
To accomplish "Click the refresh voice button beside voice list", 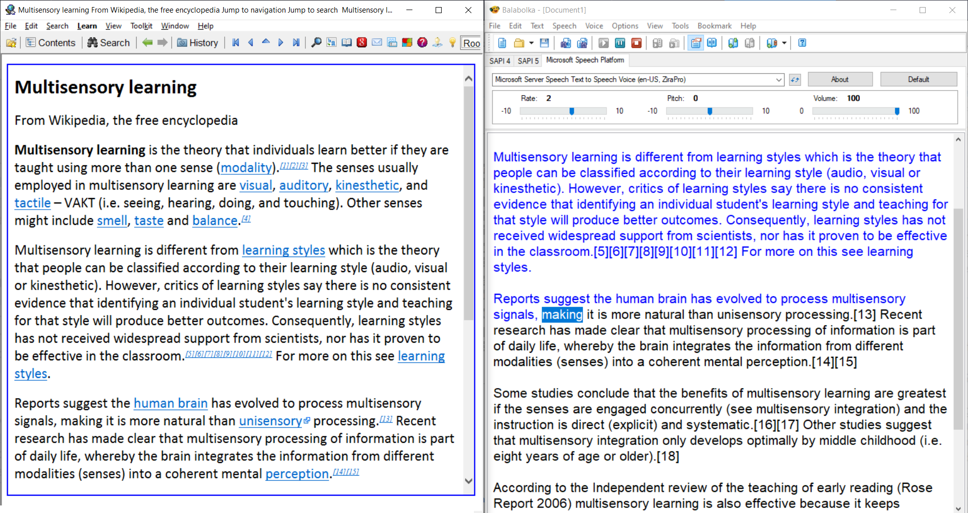I will click(795, 80).
